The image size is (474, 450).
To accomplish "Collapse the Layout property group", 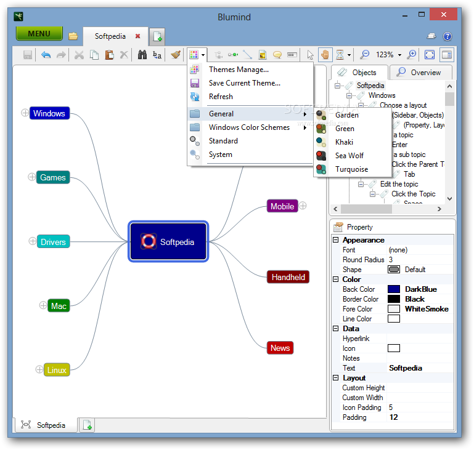I will point(335,378).
